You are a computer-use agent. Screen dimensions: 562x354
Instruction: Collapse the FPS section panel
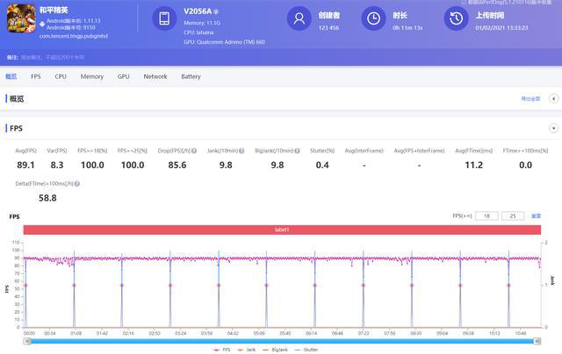[x=553, y=128]
